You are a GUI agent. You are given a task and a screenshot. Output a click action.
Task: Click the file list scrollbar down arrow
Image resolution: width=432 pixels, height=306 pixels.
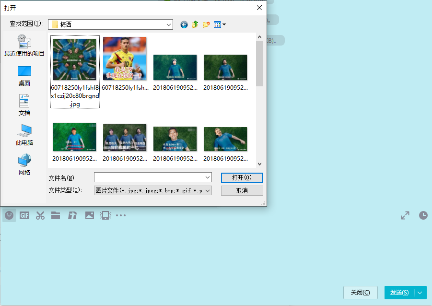tap(259, 164)
